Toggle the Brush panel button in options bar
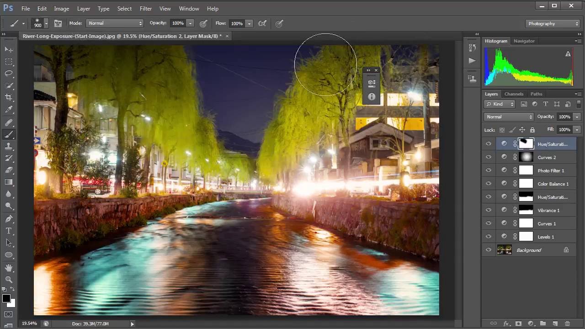The height and width of the screenshot is (329, 585). (58, 23)
